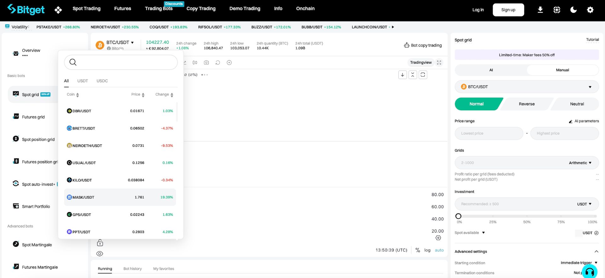Click the USDT transfer icon beside Spot available
Image resolution: width=605 pixels, height=278 pixels.
[x=596, y=233]
